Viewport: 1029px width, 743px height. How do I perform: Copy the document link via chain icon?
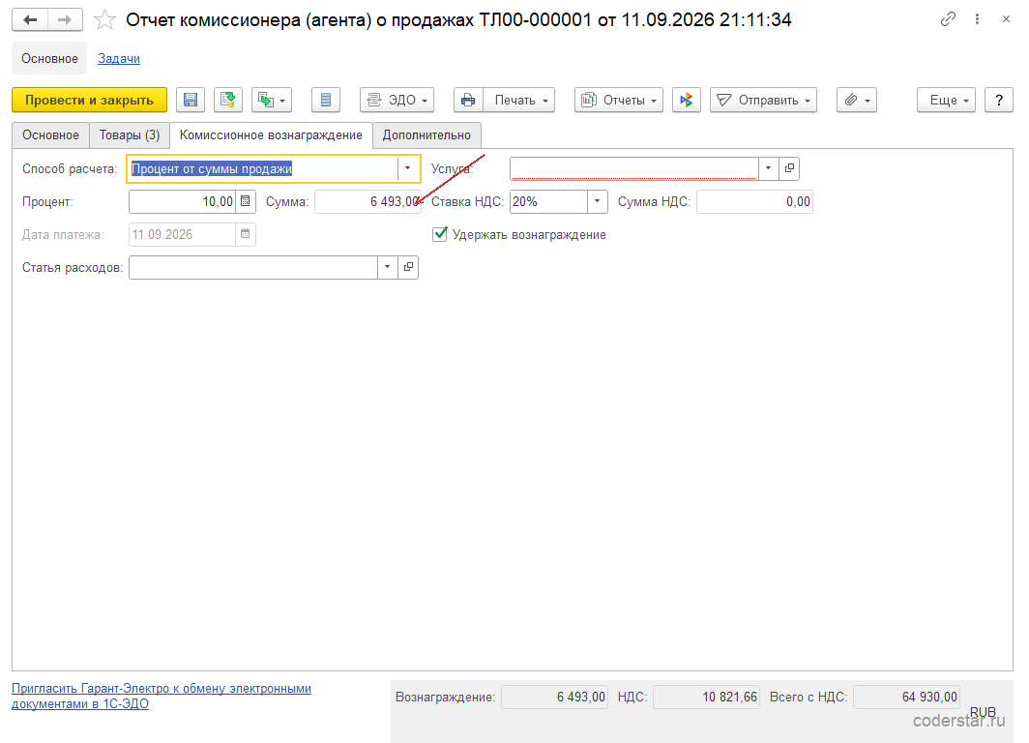[948, 19]
